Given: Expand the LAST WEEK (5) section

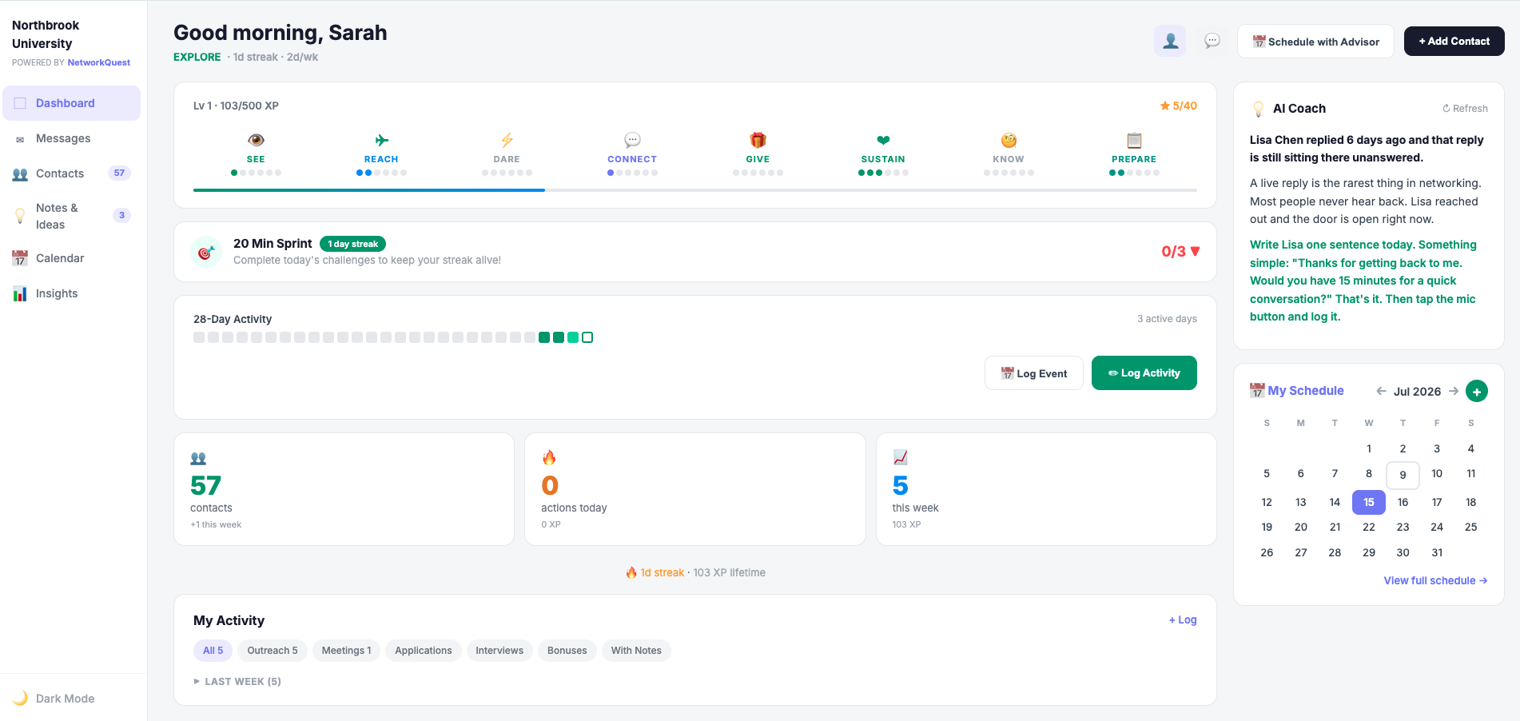Looking at the screenshot, I should 237,681.
